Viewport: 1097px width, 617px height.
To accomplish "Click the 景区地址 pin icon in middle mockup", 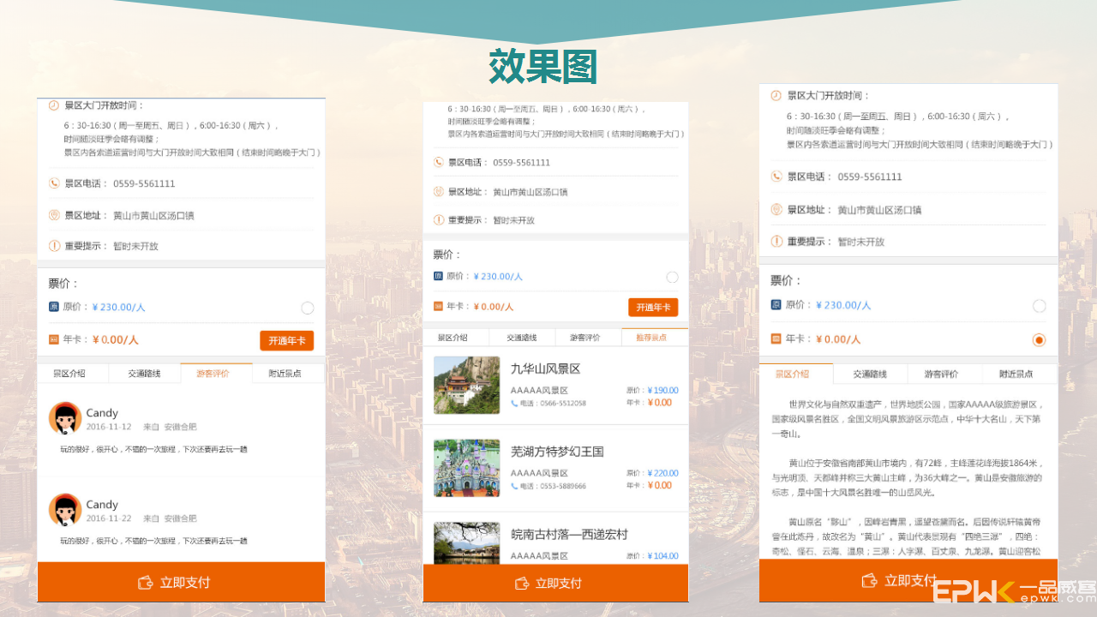I will pos(438,192).
